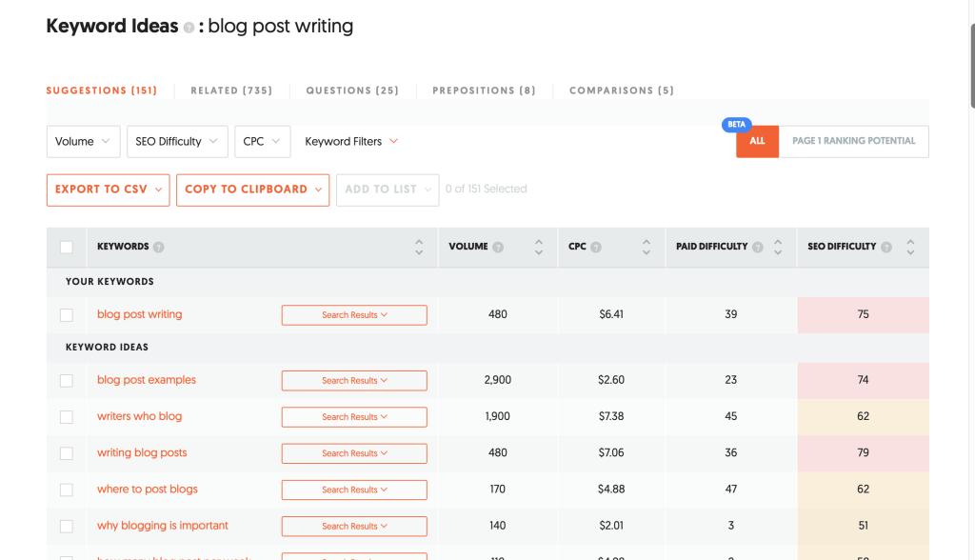Screen dimensions: 975x560
Task: Switch to the Related (735) tab
Action: point(231,90)
